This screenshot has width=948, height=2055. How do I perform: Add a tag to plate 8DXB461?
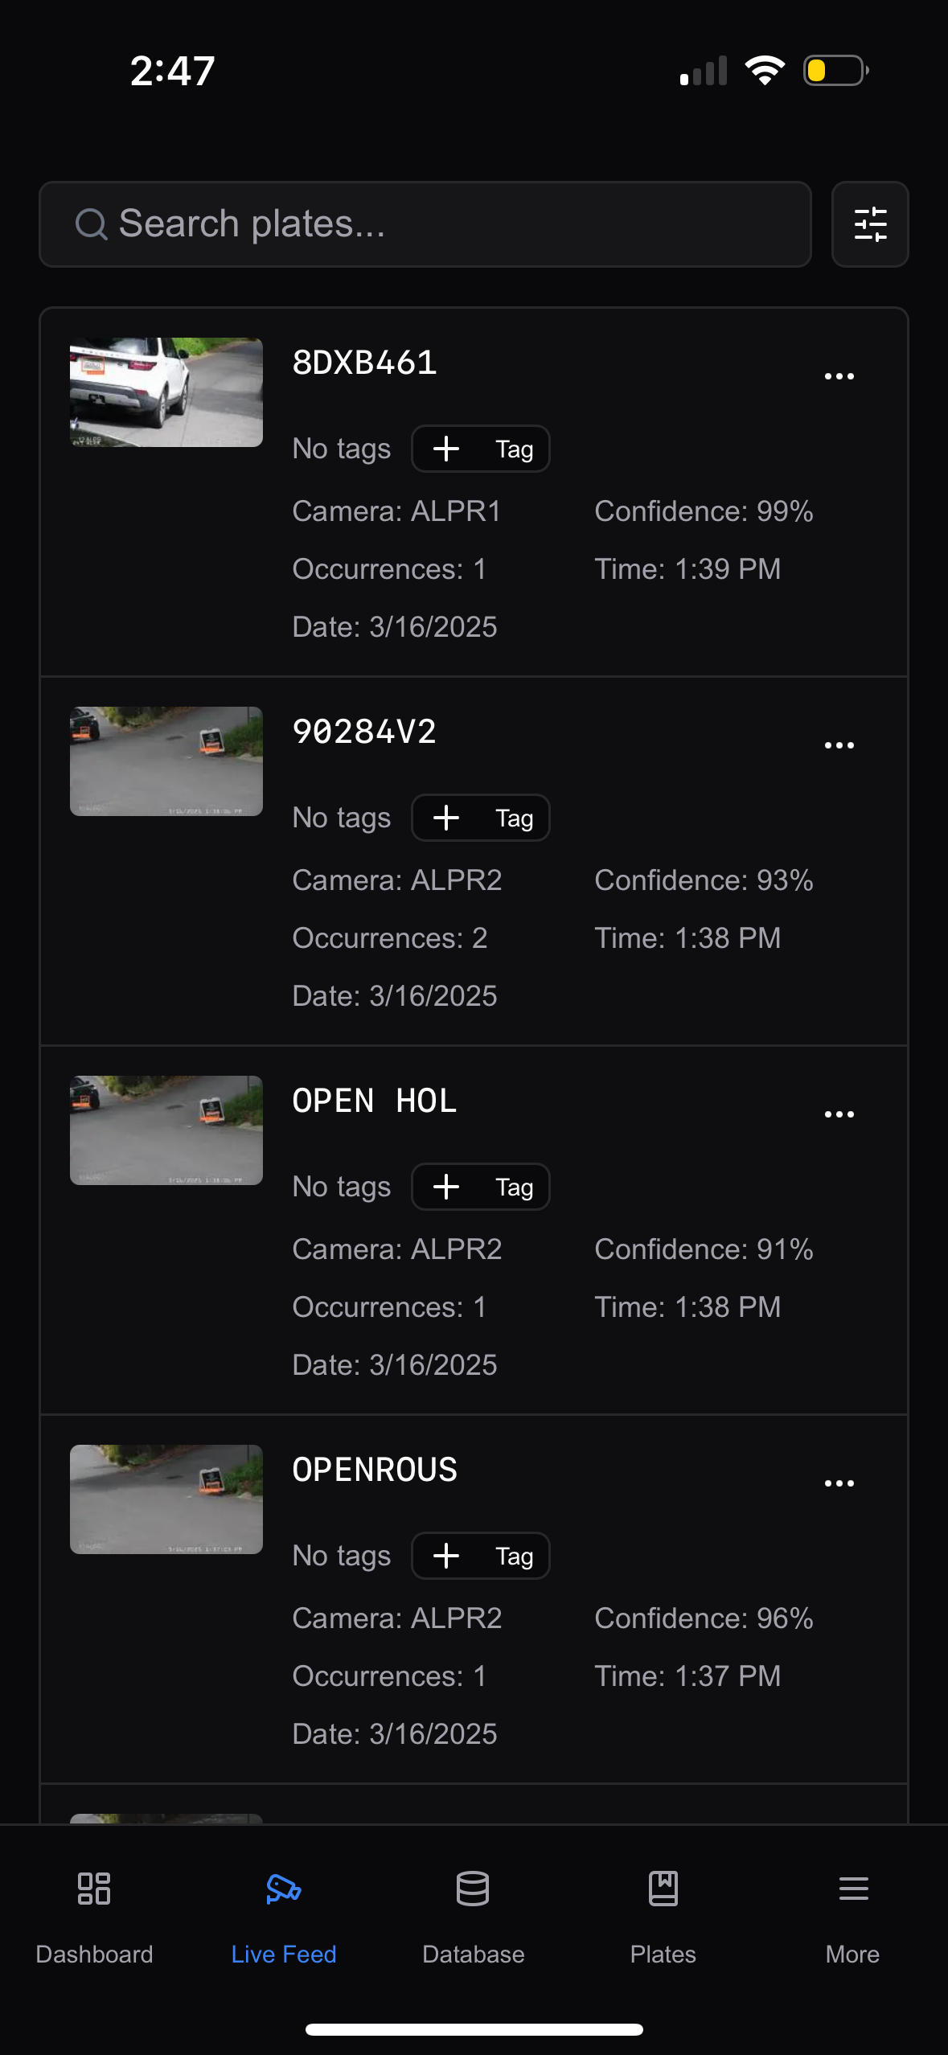click(x=481, y=449)
